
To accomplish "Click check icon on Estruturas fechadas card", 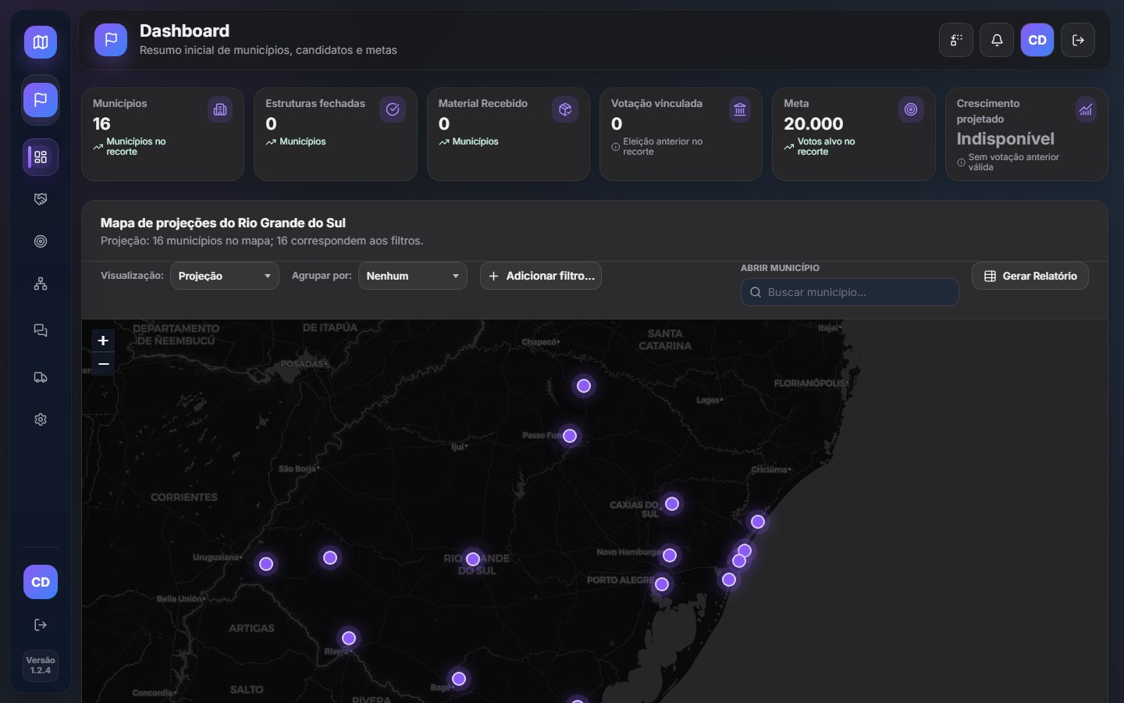I will point(393,109).
